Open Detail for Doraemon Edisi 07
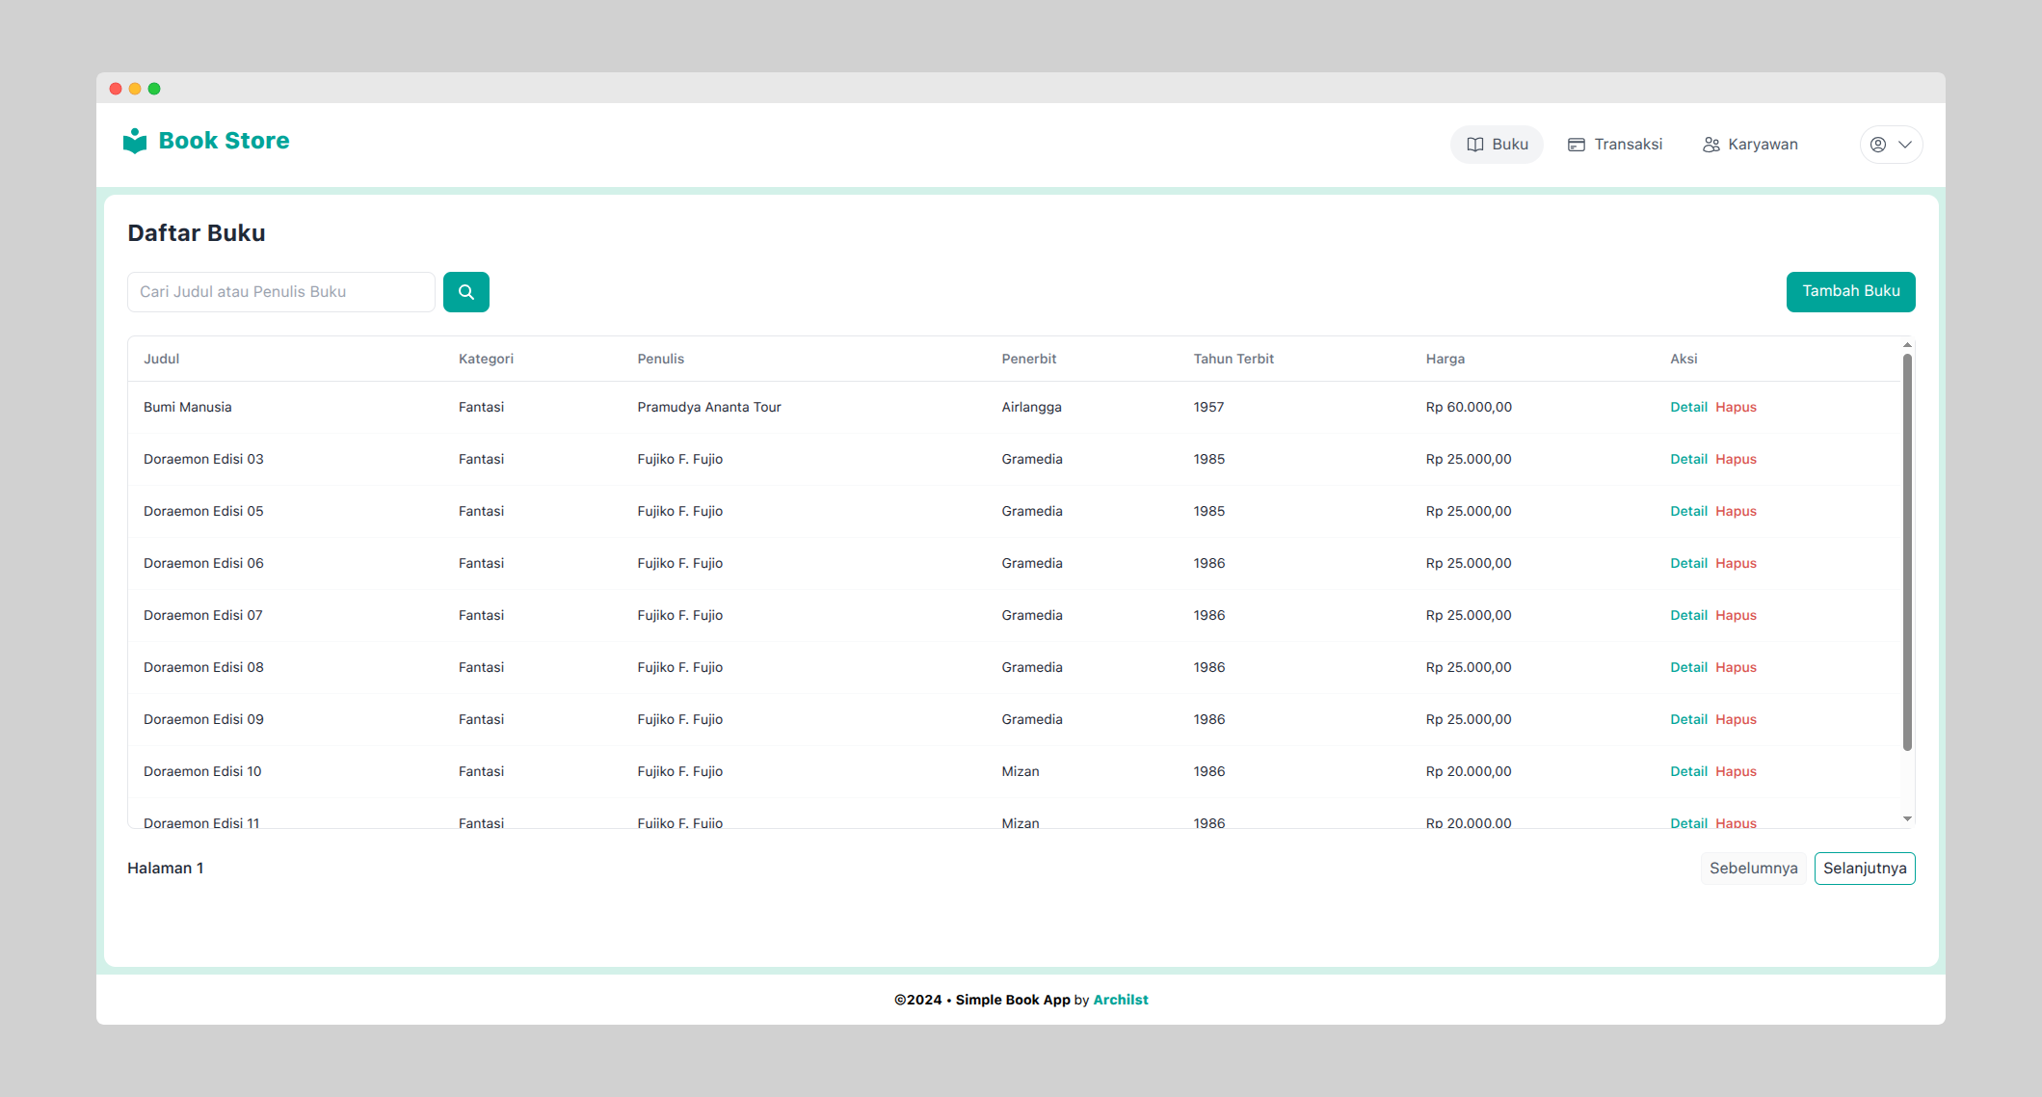Screen dimensions: 2042x1097 1688,615
